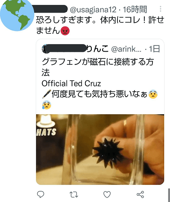Image resolution: width=170 pixels, height=202 pixels.
Task: Select the @arink... quoted handle
Action: (x=126, y=49)
